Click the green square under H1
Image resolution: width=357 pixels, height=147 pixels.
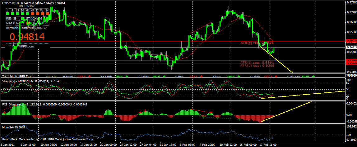(x=27, y=14)
